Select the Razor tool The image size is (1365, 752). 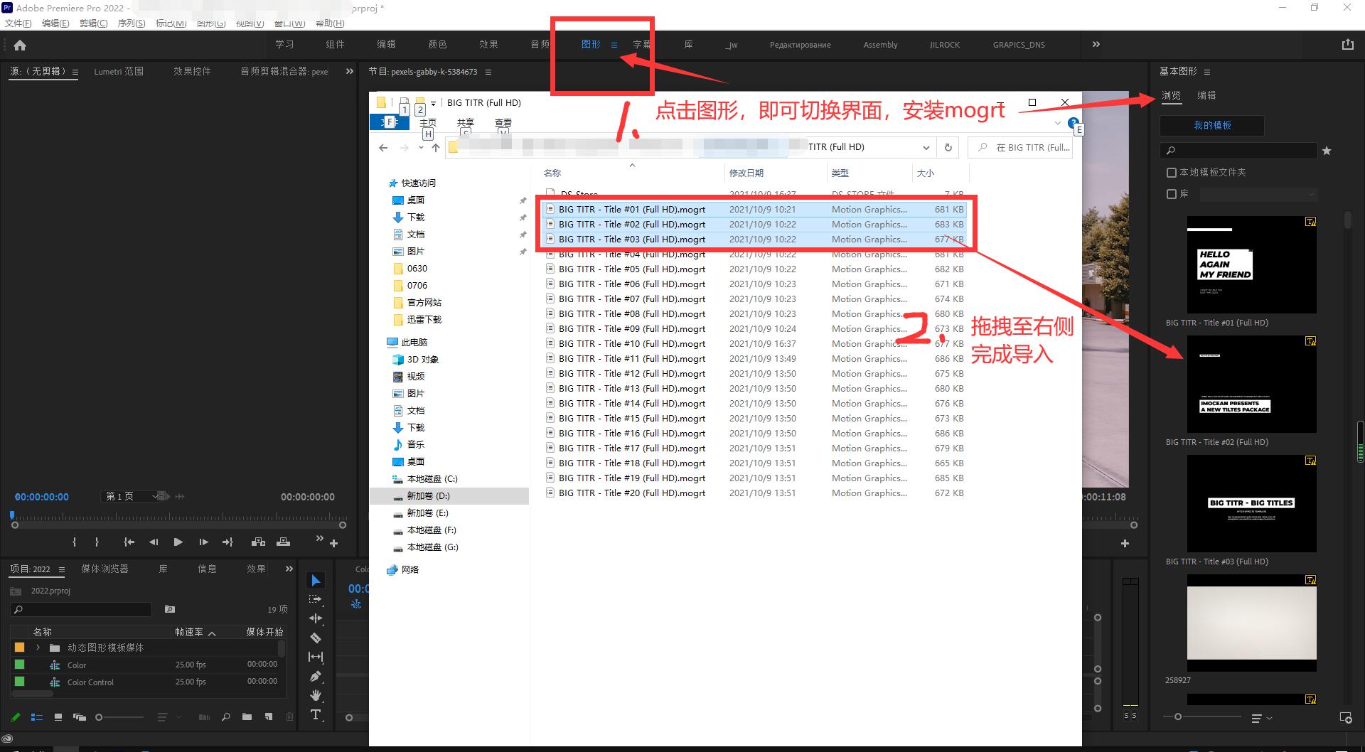click(316, 638)
